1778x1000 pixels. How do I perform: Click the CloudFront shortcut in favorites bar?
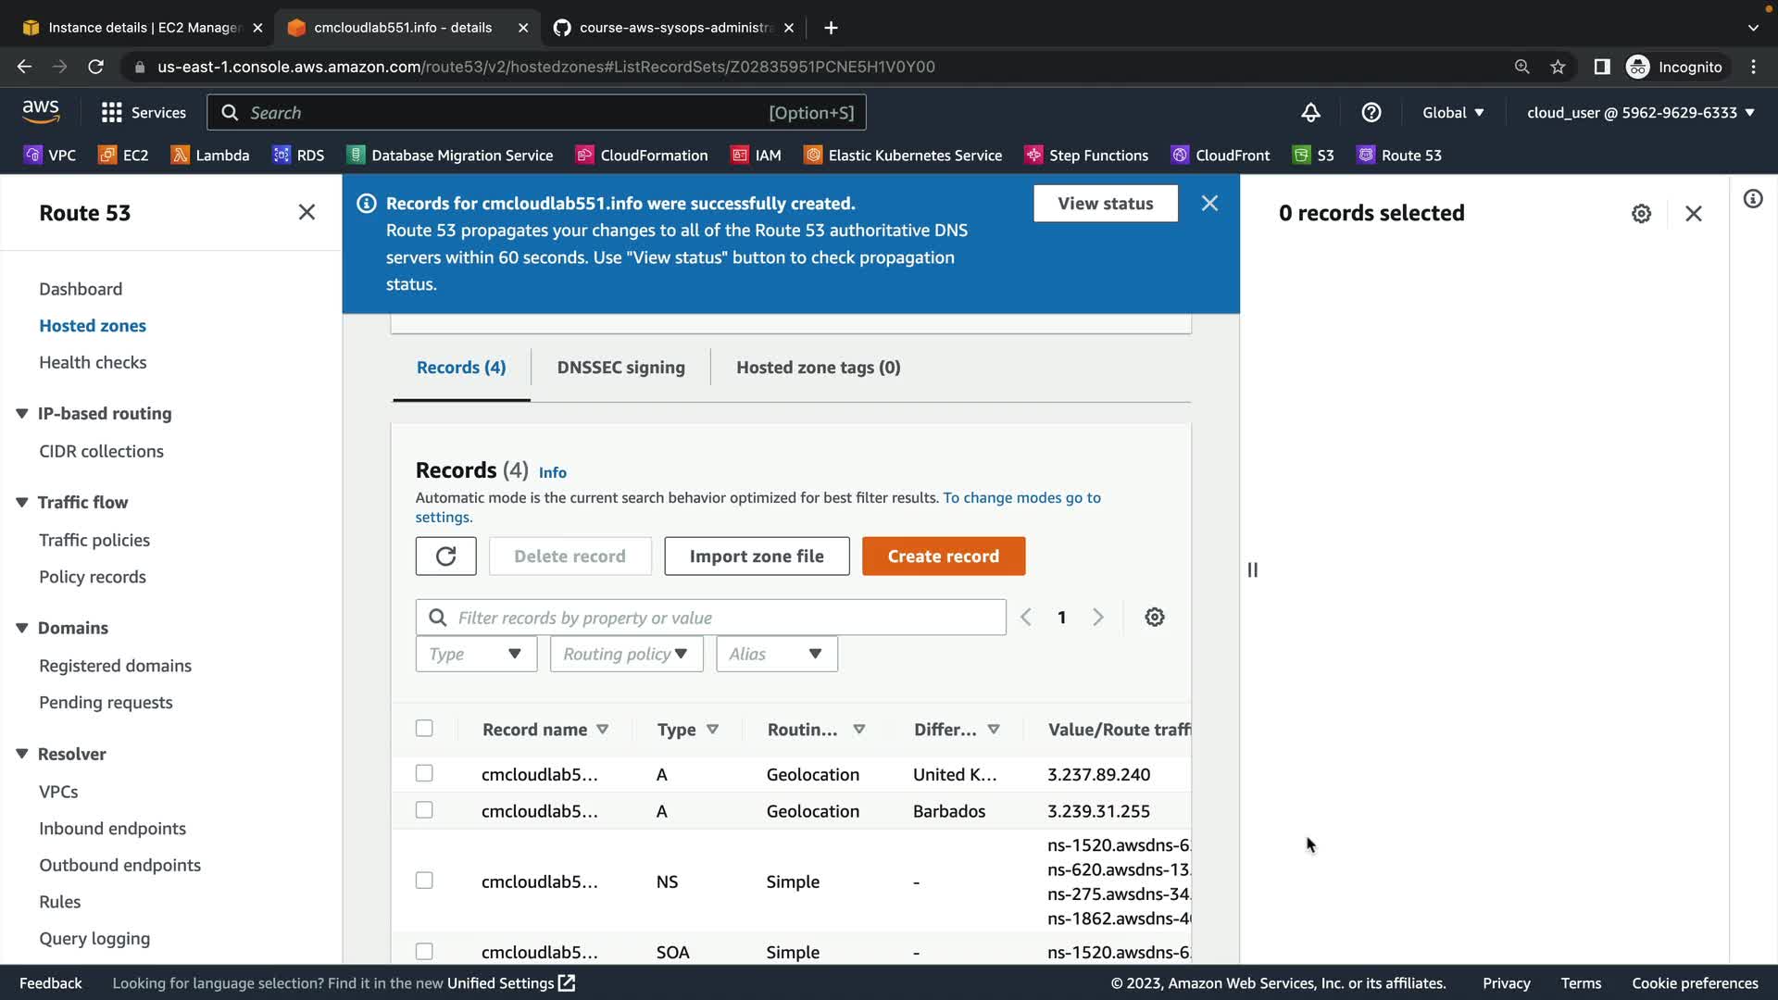pyautogui.click(x=1220, y=156)
